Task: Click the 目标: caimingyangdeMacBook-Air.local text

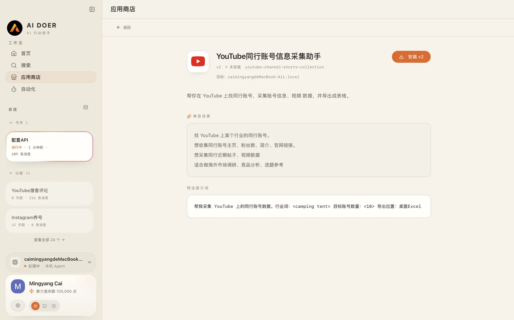Action: point(258,77)
